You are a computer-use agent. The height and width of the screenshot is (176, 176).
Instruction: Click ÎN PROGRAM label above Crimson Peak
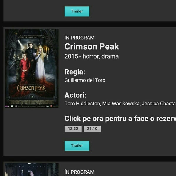pyautogui.click(x=79, y=38)
